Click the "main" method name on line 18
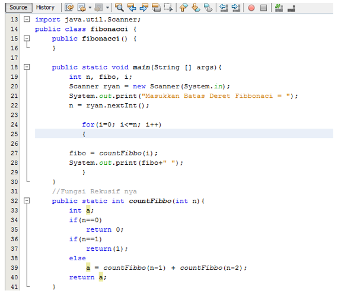 [141, 68]
